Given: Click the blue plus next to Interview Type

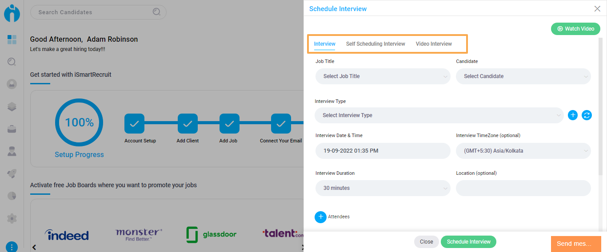Looking at the screenshot, I should 573,115.
